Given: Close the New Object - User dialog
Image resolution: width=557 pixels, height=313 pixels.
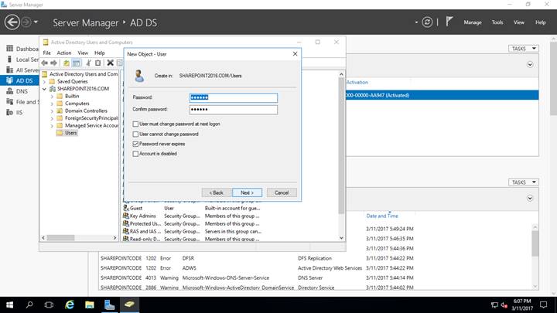Looking at the screenshot, I should 295,54.
